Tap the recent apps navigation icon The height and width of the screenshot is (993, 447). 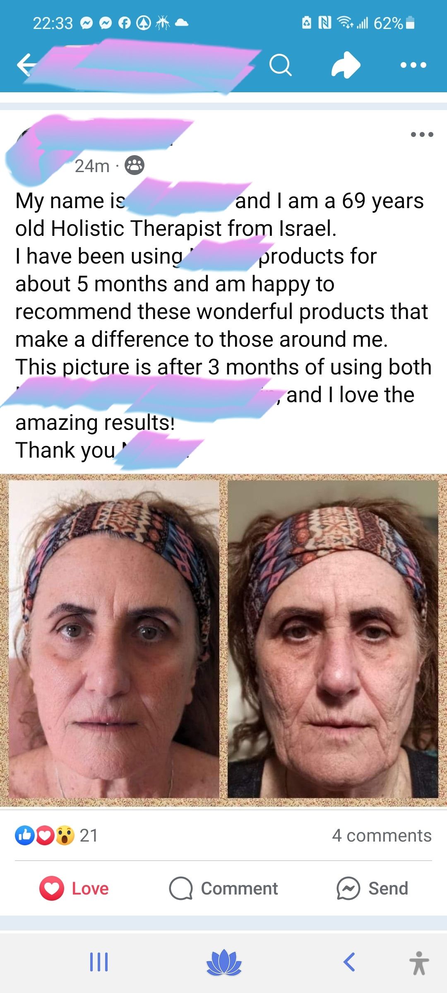pyautogui.click(x=99, y=962)
